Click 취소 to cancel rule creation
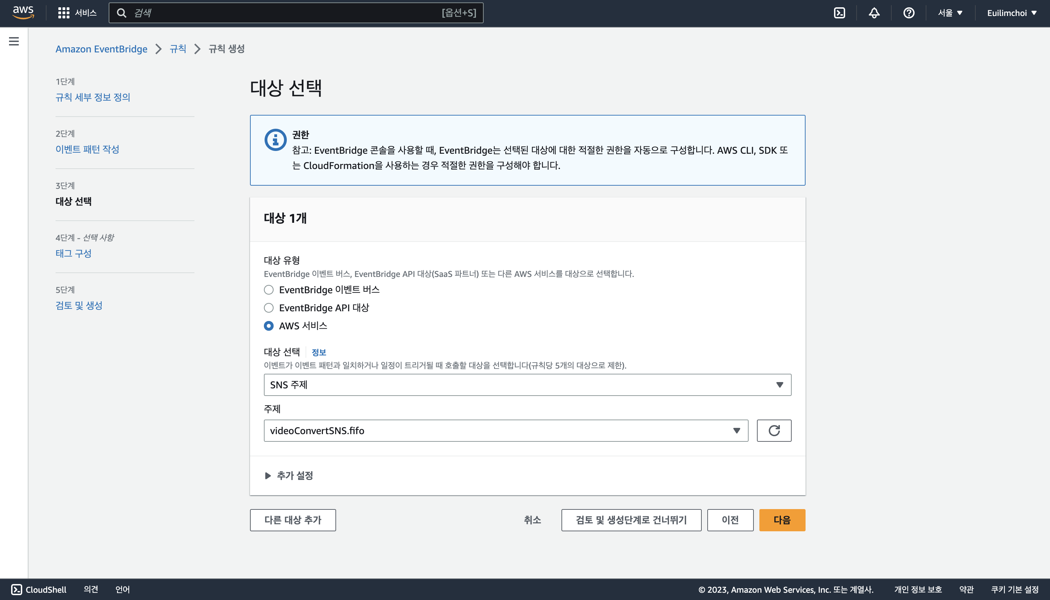 pyautogui.click(x=532, y=520)
